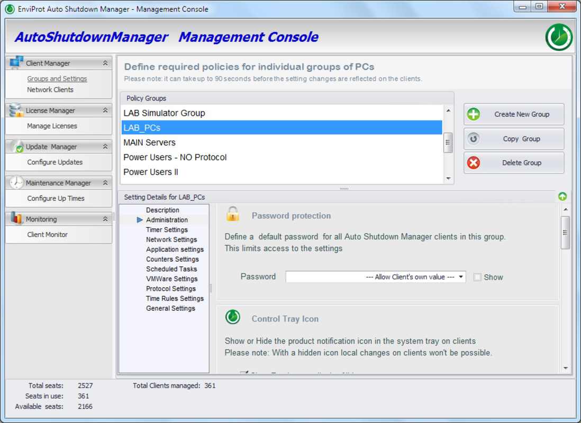
Task: Click the Password combo field
Action: 375,277
